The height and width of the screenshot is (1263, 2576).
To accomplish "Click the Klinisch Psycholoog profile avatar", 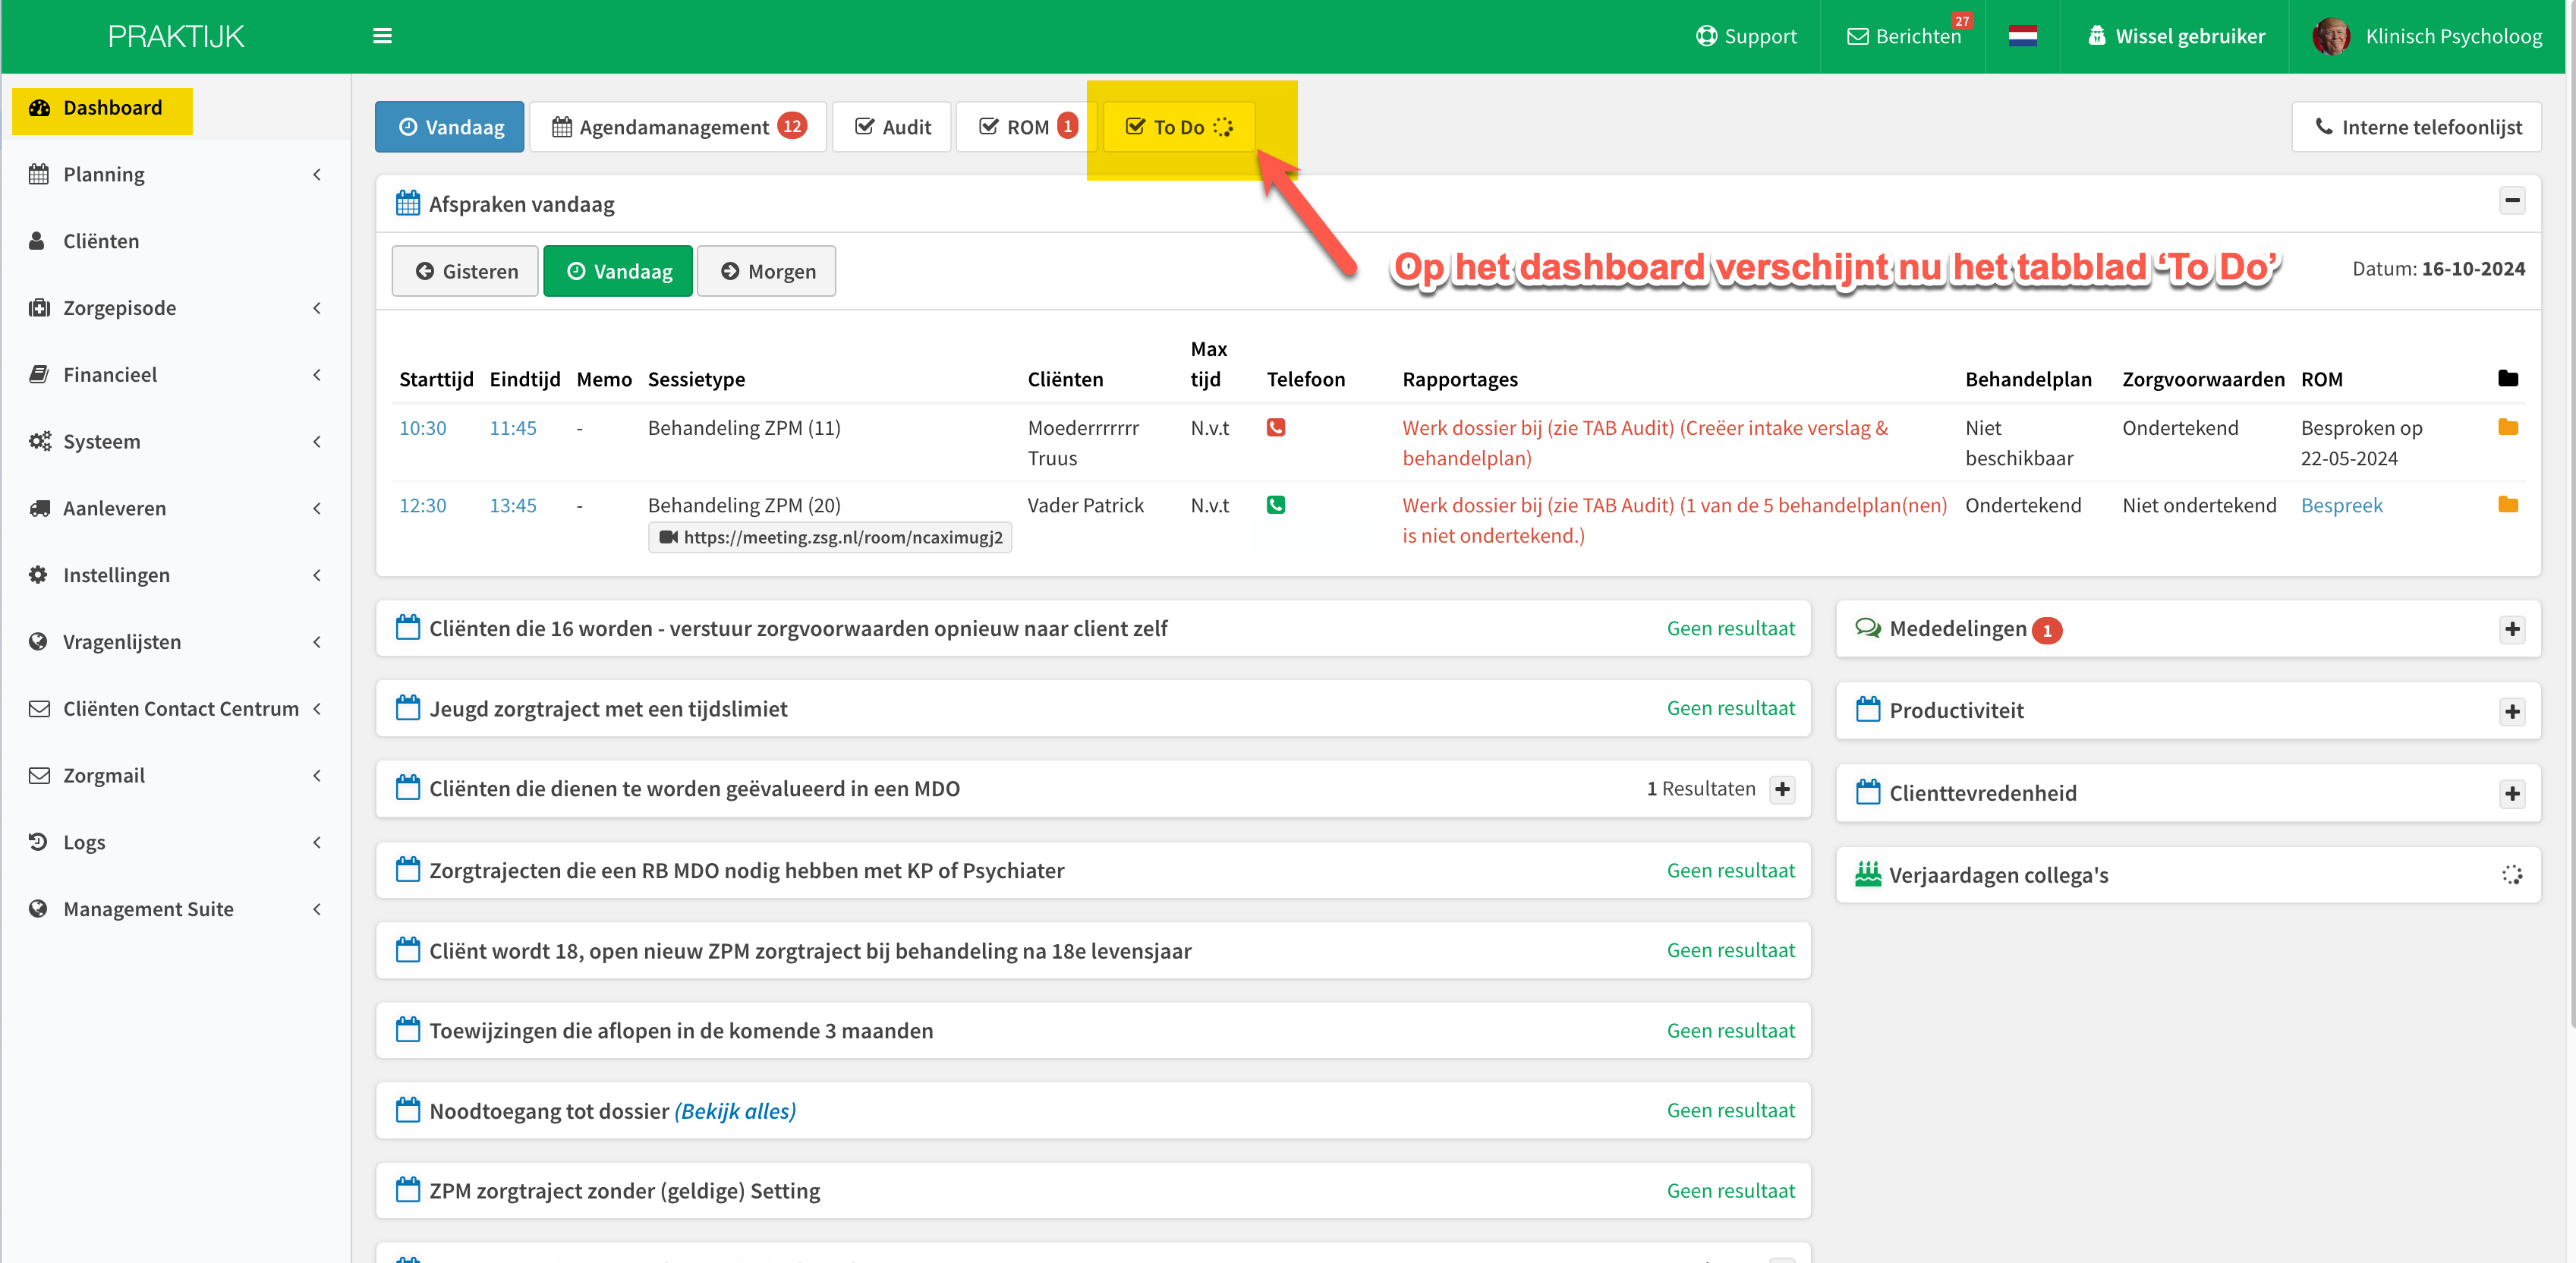I will [x=2331, y=37].
